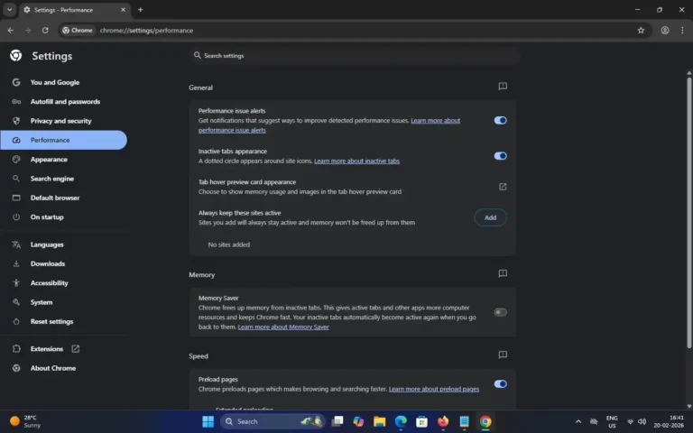Open On startup settings
Viewport: 693px width, 433px height.
pos(64,216)
